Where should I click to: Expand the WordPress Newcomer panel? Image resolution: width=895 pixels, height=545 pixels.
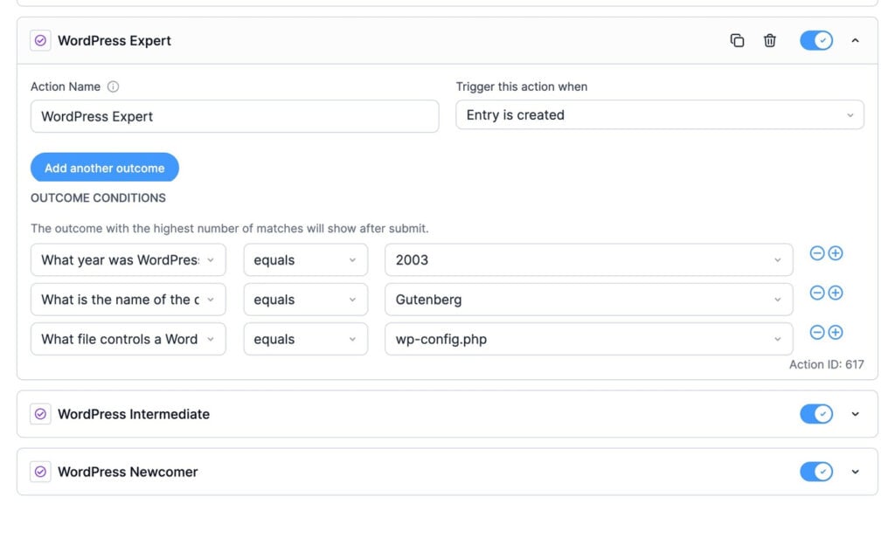(x=855, y=472)
